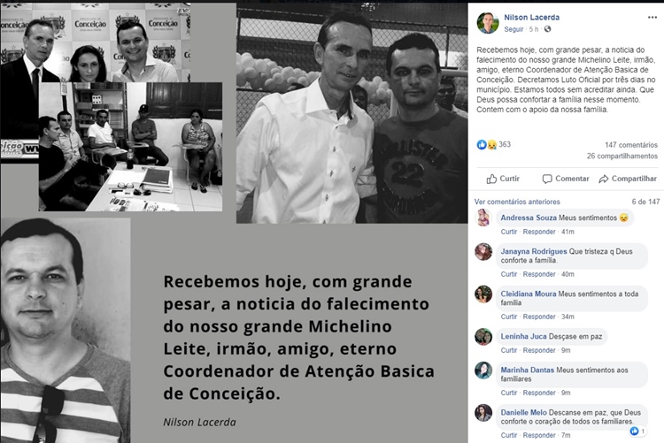Click the like reaction badge on Danielle Melo's comment
664x443 pixels.
[x=637, y=432]
